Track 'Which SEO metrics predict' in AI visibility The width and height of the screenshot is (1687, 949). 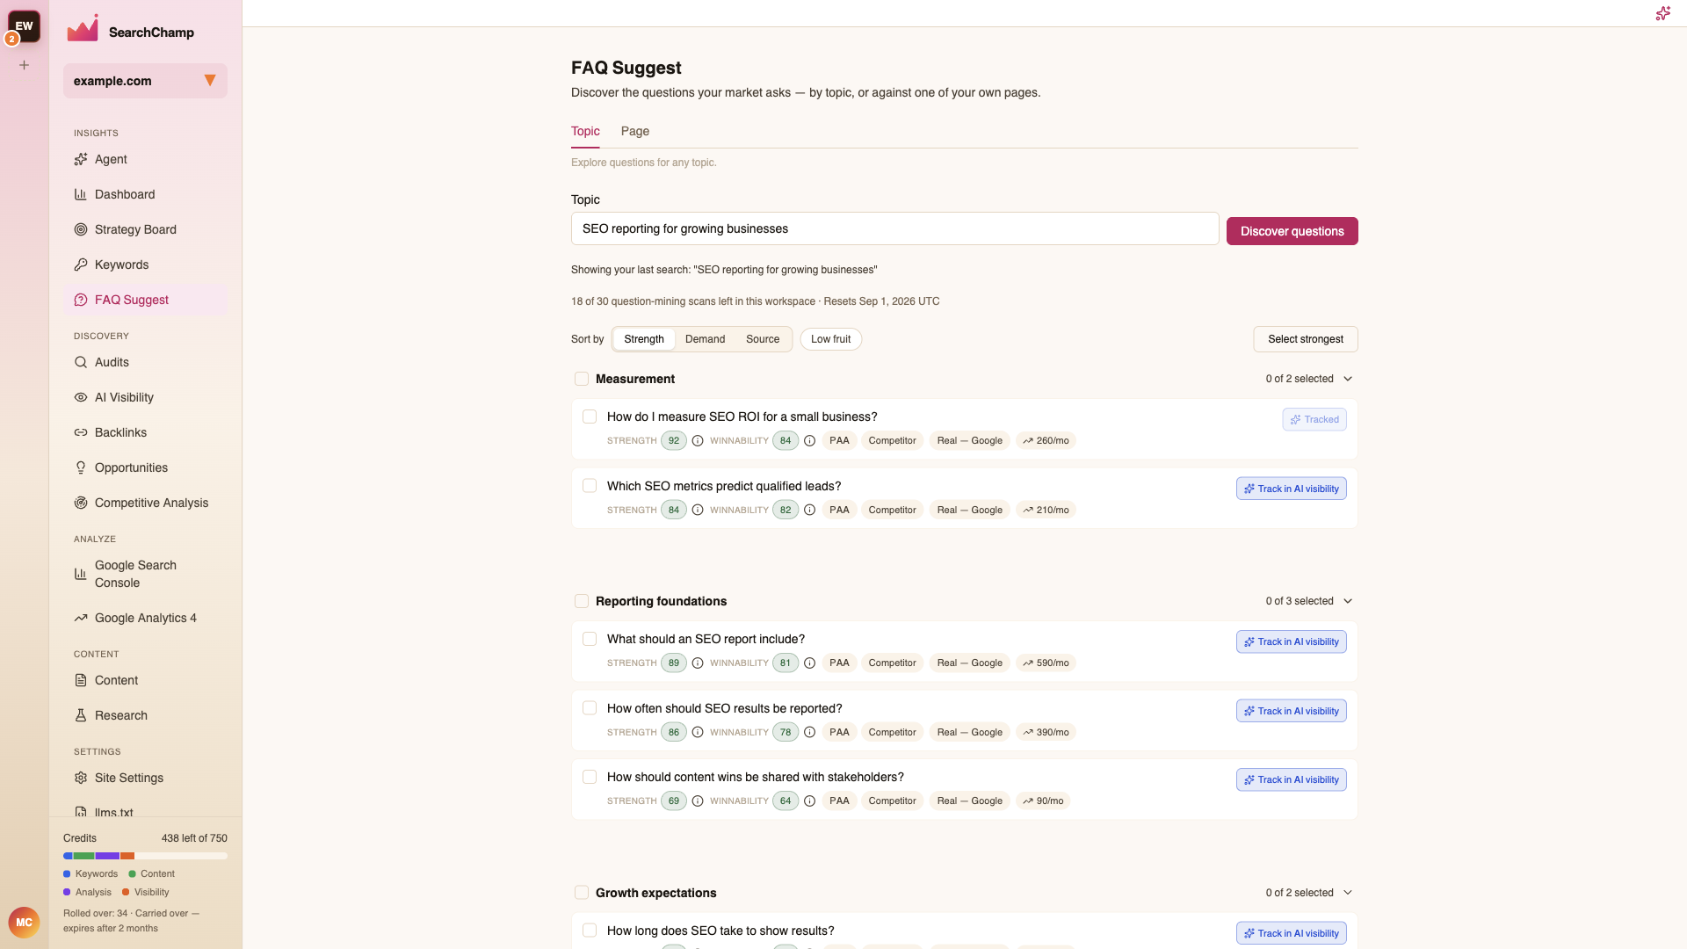coord(1291,489)
